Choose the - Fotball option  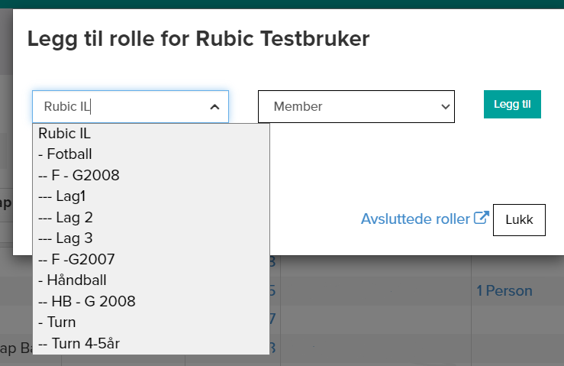[151, 154]
